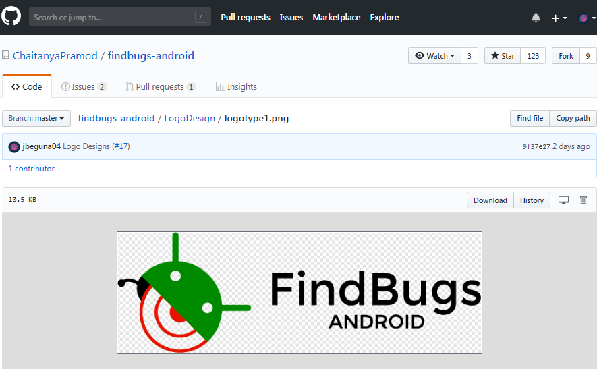Star the repository
The height and width of the screenshot is (369, 597).
(x=503, y=55)
